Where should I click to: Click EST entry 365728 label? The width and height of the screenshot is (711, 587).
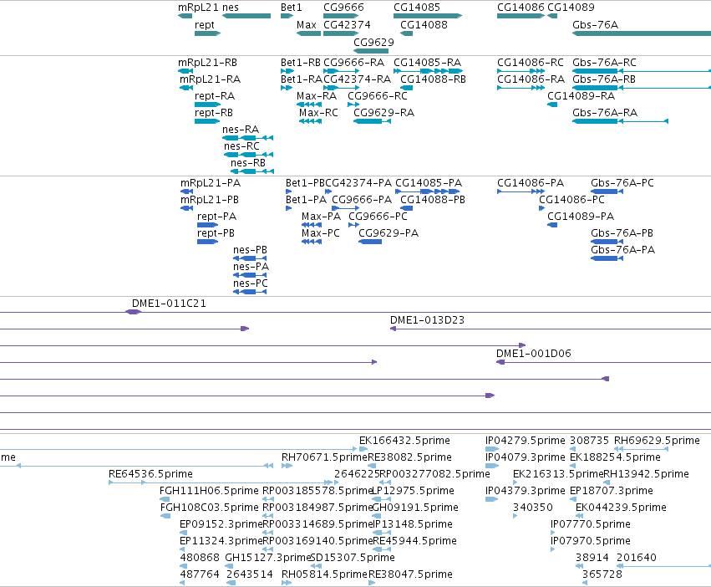(602, 574)
